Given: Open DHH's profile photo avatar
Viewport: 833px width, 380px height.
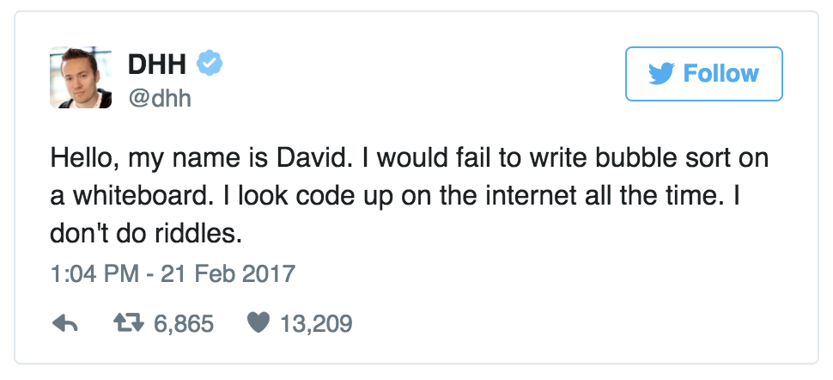Looking at the screenshot, I should 81,77.
